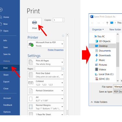
Task: Select Local Disk (C:)
Action: 104,74
